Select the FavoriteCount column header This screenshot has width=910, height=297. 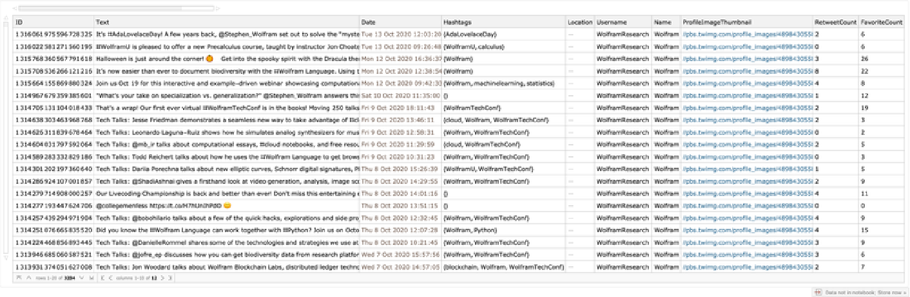click(881, 22)
